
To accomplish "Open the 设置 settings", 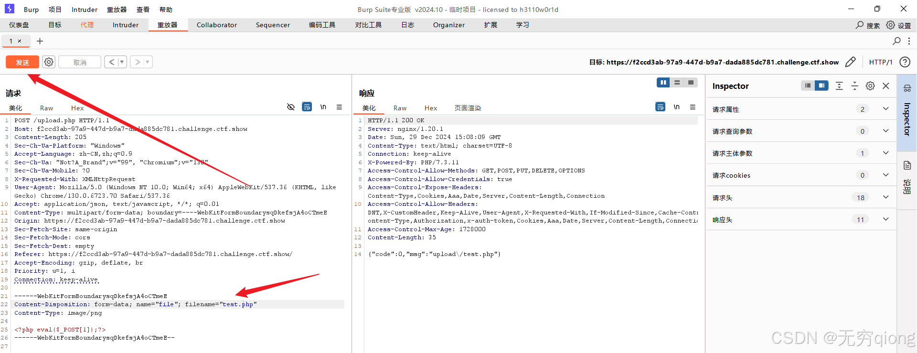I will coord(898,25).
